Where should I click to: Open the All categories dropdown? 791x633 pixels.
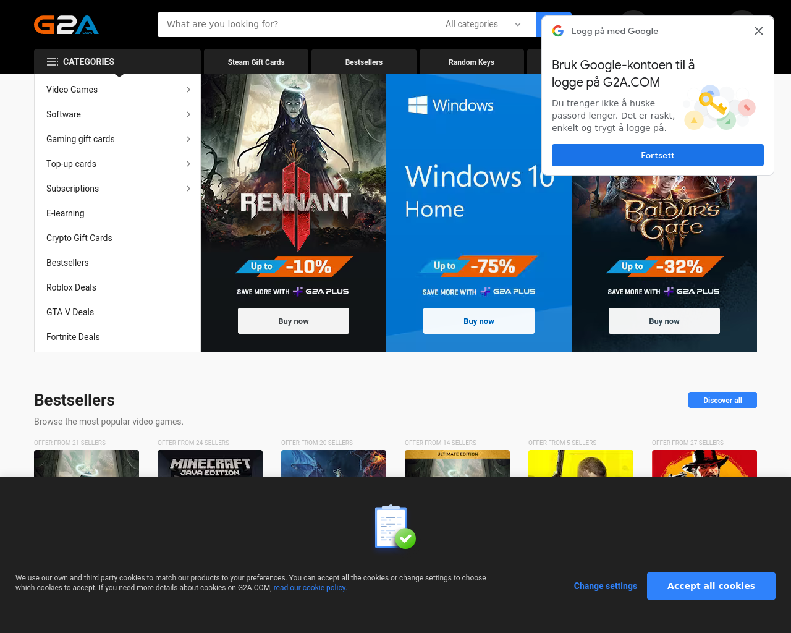pos(486,25)
